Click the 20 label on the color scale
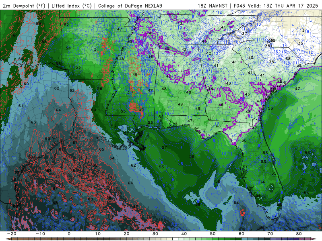This screenshot has height=241, width=322. pyautogui.click(x=126, y=234)
